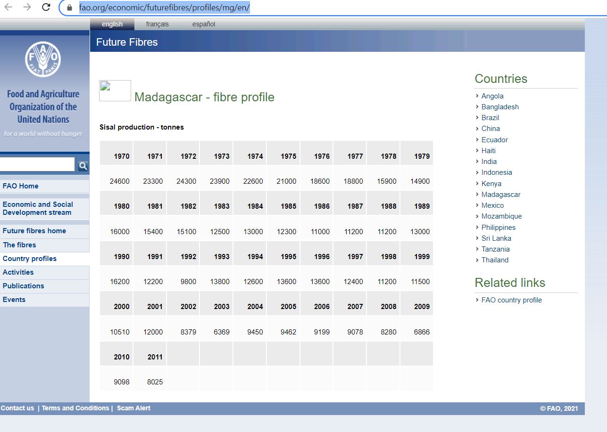This screenshot has height=432, width=607.
Task: Click the site search text field
Action: coord(37,164)
